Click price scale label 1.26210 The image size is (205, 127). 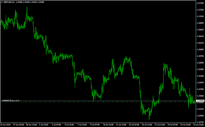(200, 43)
